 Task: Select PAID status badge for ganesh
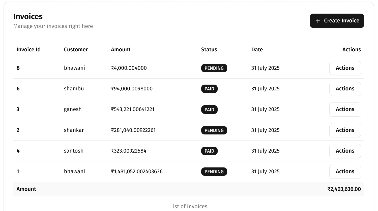pyautogui.click(x=209, y=110)
